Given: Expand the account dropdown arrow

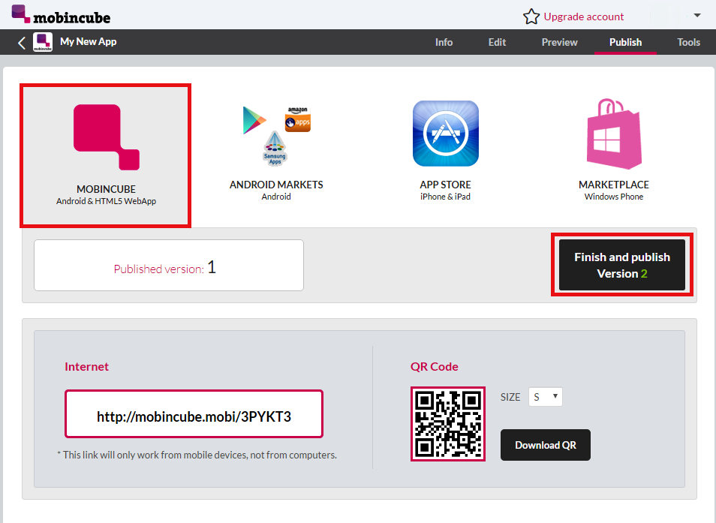Looking at the screenshot, I should (x=696, y=16).
